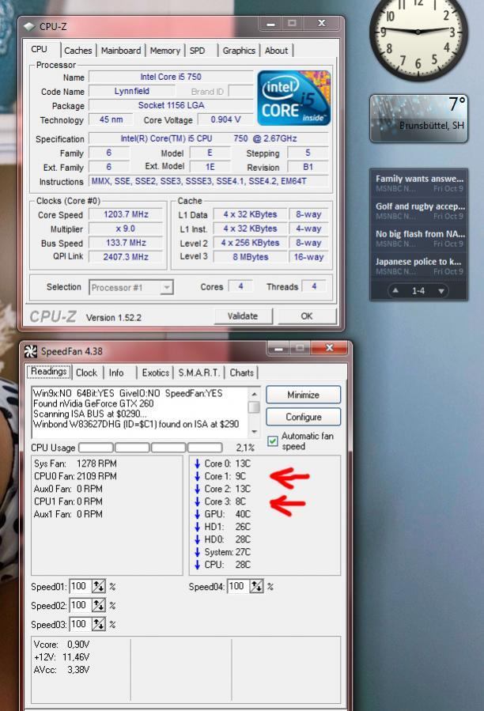Click the Configure button in SpeedFan
This screenshot has height=711, width=484.
click(x=303, y=416)
